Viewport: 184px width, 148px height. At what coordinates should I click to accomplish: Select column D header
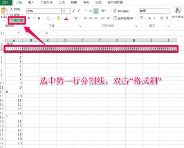[x=65, y=40]
